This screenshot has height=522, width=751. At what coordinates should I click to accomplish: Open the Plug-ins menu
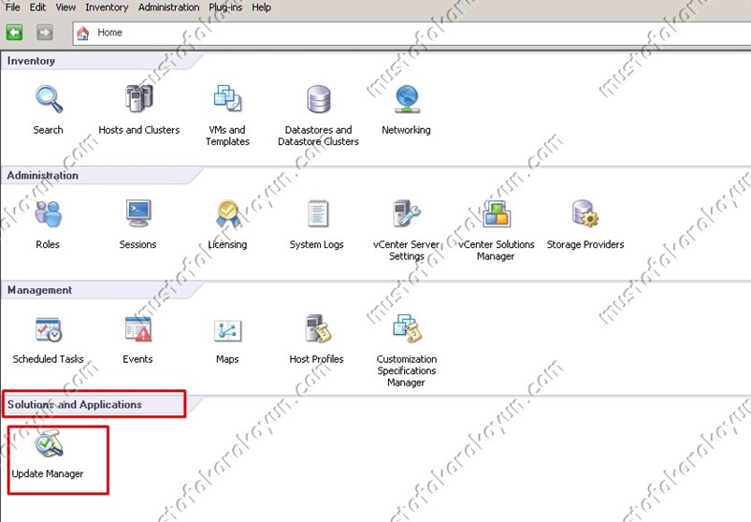(x=225, y=7)
